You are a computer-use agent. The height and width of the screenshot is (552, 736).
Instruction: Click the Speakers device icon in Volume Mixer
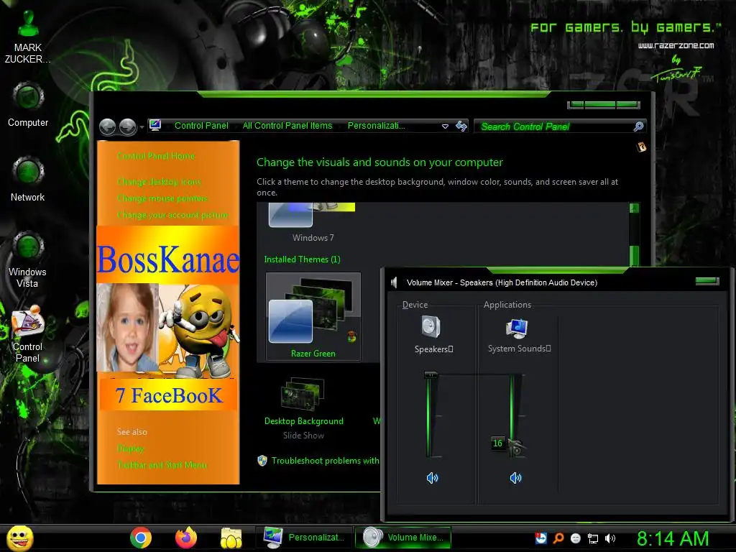click(431, 327)
